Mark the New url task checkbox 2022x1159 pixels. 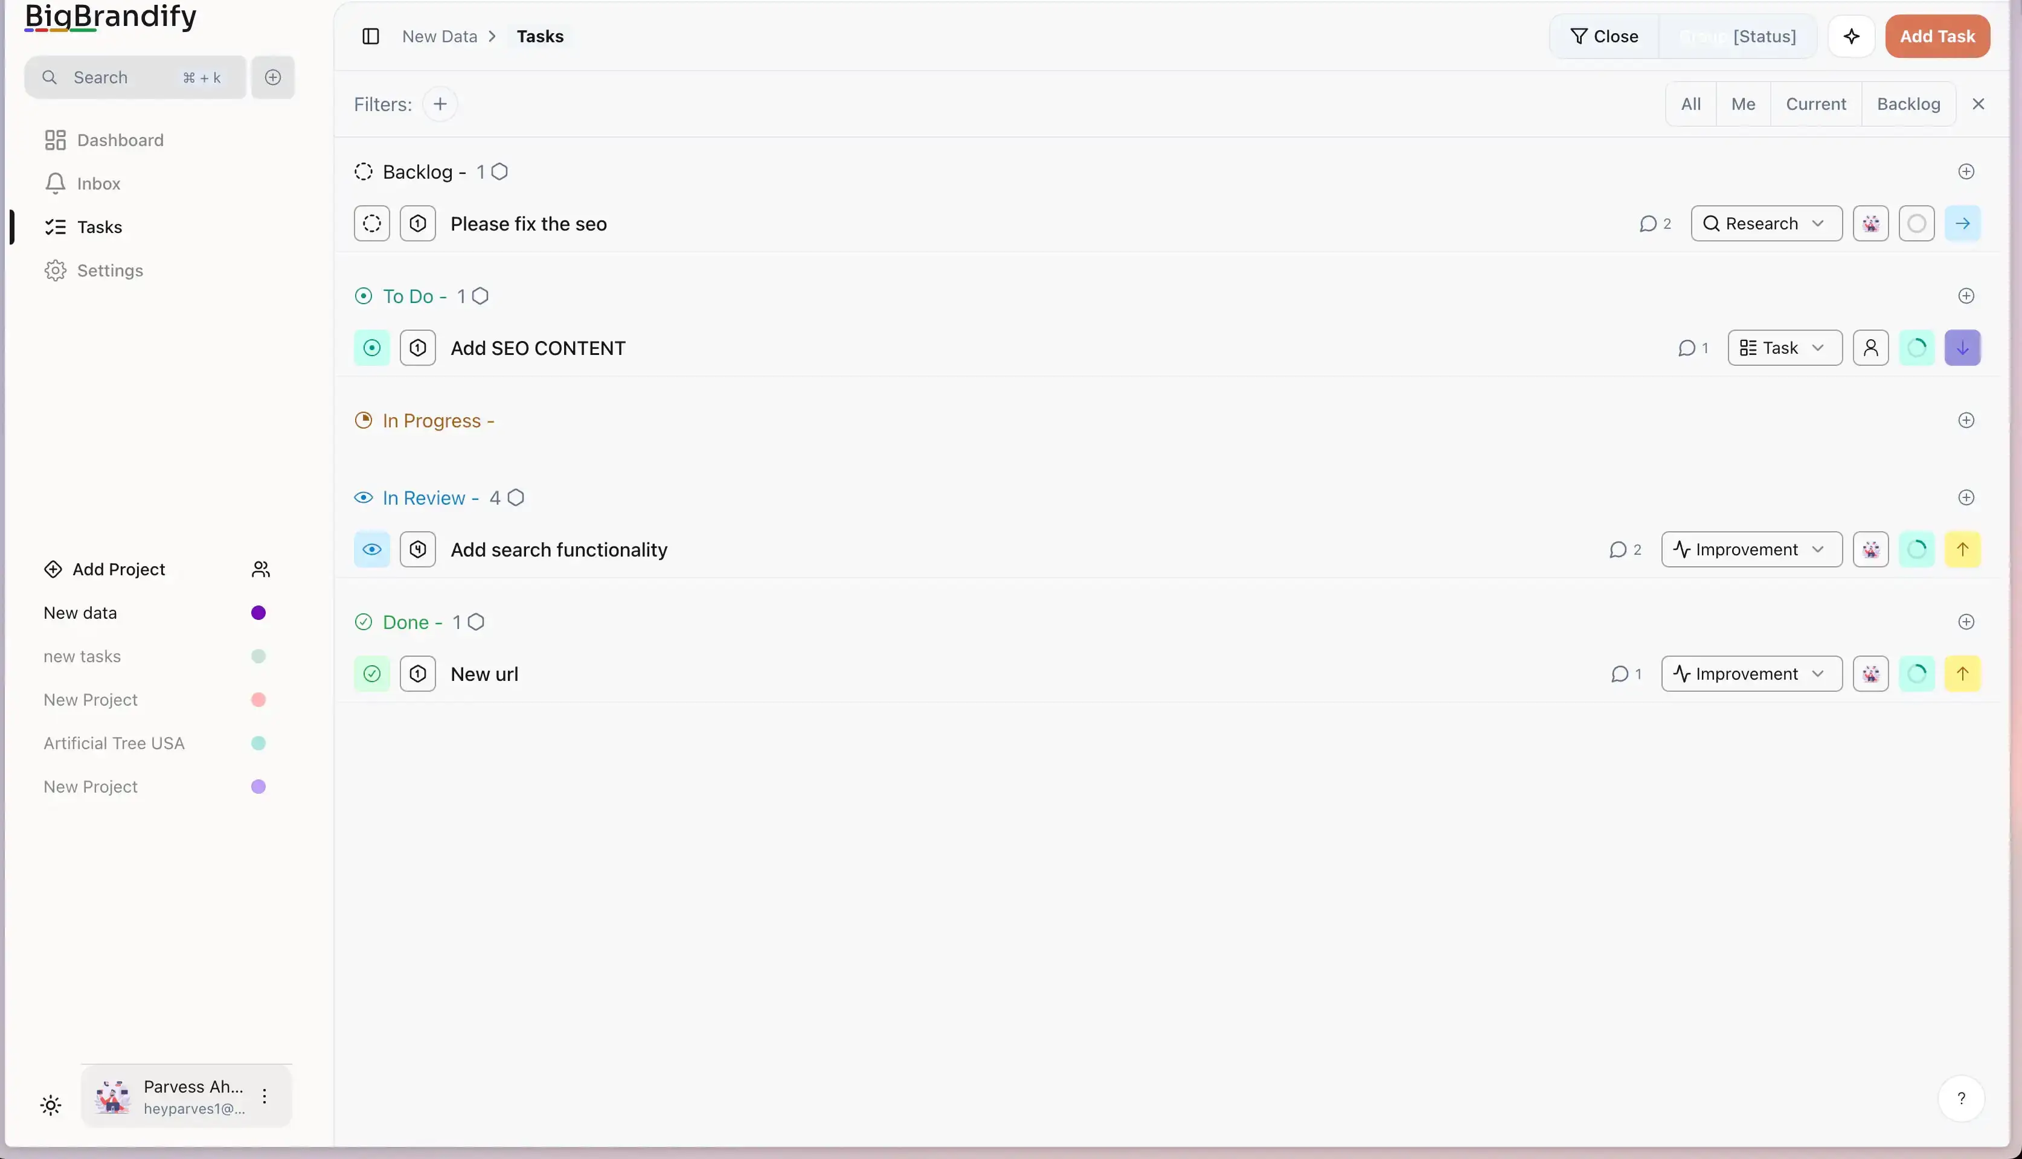(x=371, y=672)
